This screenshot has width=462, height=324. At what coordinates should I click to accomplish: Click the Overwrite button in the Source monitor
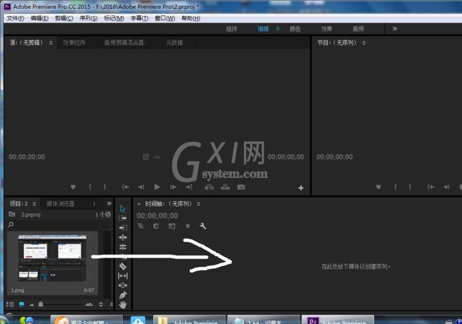(225, 187)
